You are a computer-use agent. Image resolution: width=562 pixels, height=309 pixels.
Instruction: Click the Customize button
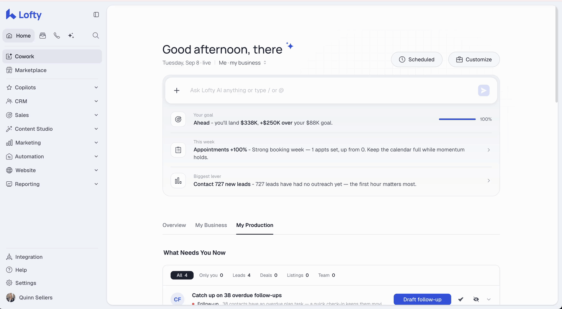(474, 59)
